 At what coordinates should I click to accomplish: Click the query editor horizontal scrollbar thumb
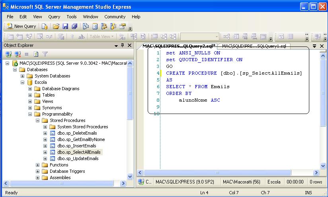click(x=217, y=173)
